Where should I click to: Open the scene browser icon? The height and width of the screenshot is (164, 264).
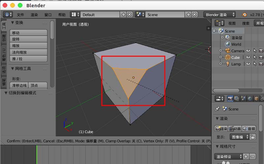140,14
